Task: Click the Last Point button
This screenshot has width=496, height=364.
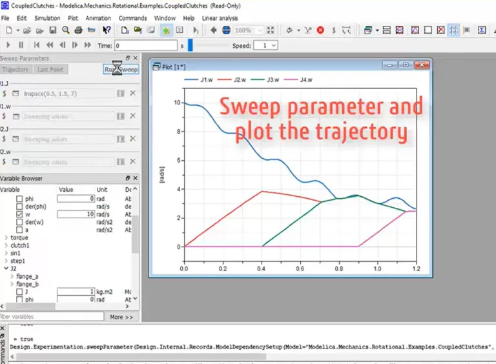Action: click(x=50, y=69)
